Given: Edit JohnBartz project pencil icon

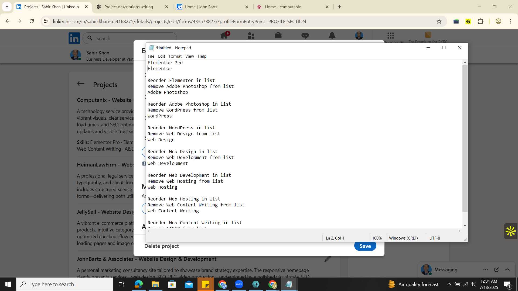Looking at the screenshot, I should point(328,259).
